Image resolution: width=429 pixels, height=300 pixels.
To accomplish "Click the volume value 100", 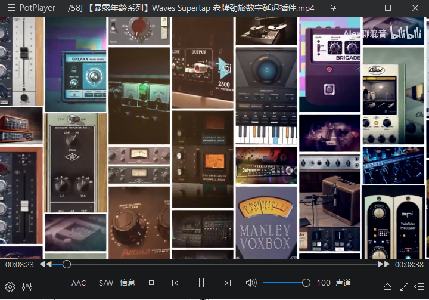I will tap(324, 283).
